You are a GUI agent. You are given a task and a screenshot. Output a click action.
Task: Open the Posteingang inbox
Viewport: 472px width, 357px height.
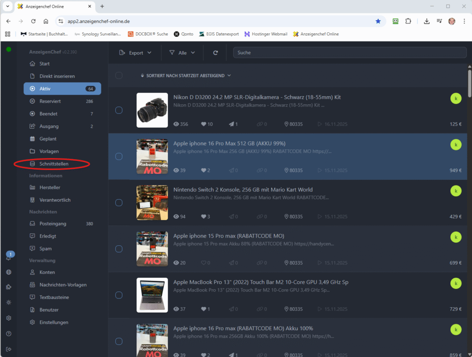(x=53, y=224)
